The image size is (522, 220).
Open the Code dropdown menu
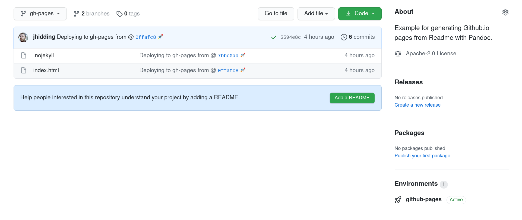[374, 13]
